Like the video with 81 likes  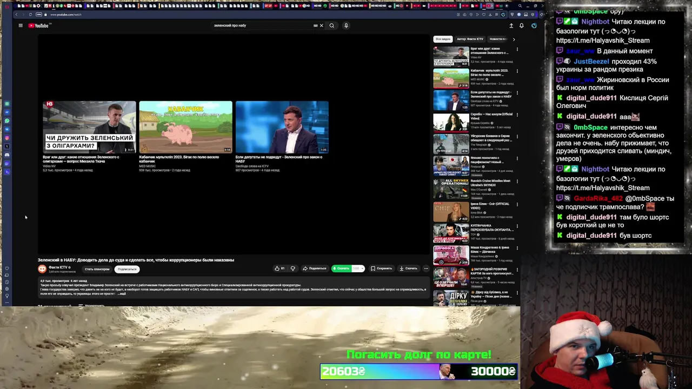click(280, 269)
